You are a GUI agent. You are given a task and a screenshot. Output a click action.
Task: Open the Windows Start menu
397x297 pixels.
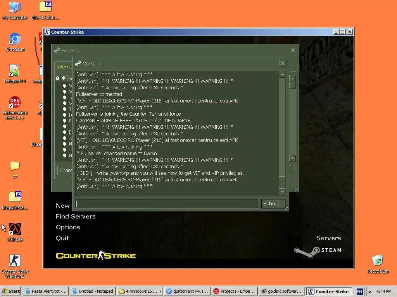click(10, 291)
